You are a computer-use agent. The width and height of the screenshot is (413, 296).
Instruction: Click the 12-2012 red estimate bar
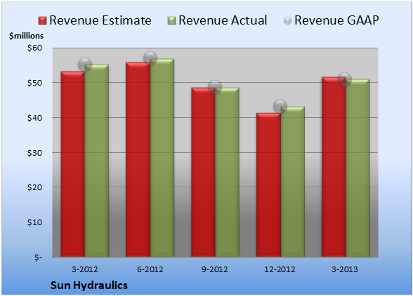[x=268, y=184]
